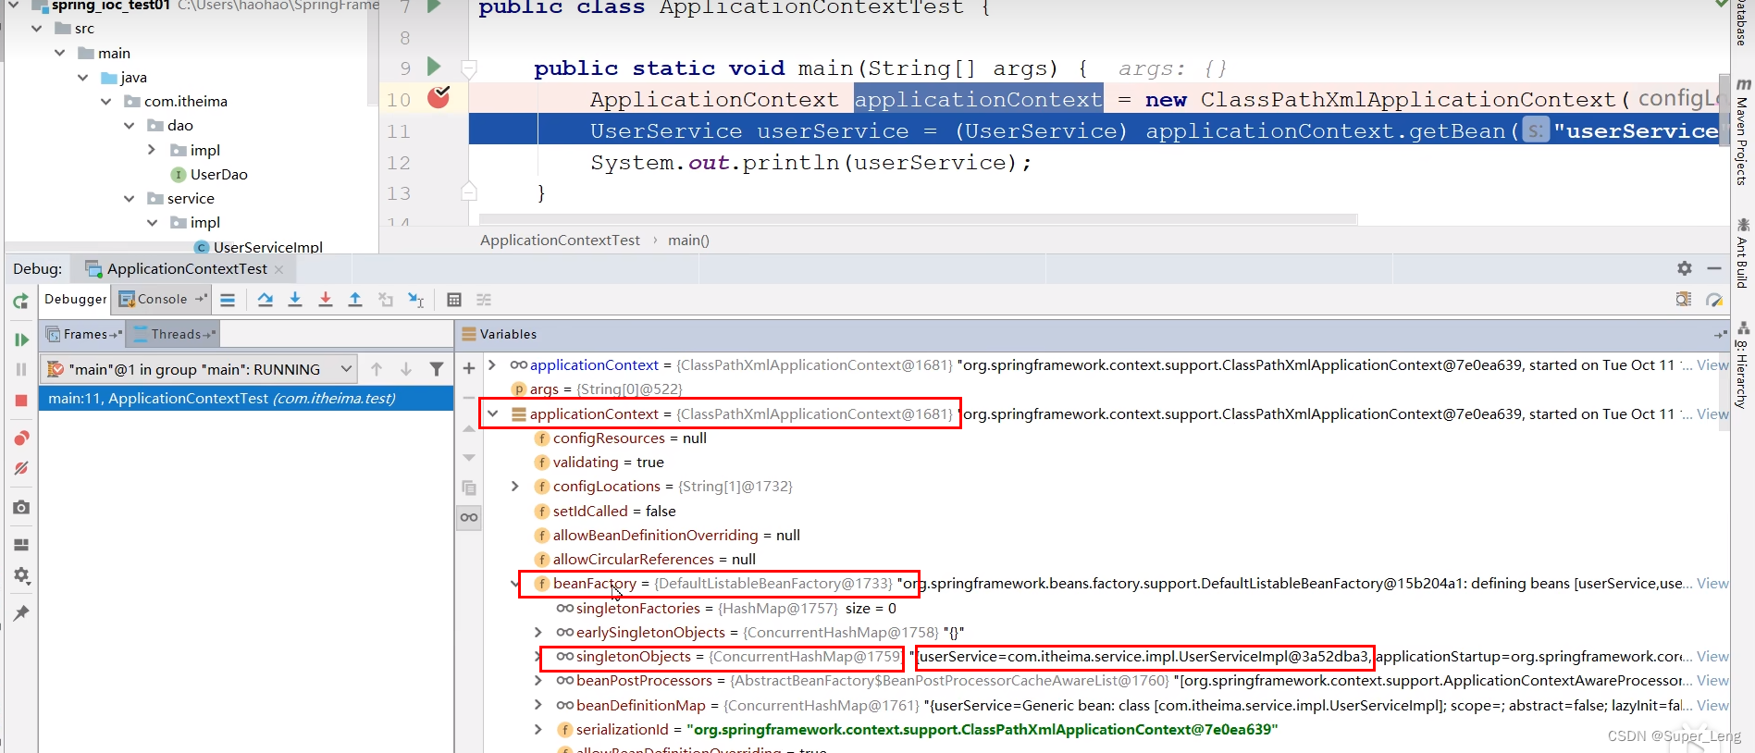The image size is (1755, 753).
Task: Hide the Debug tool window minimize dash
Action: coord(1714,268)
